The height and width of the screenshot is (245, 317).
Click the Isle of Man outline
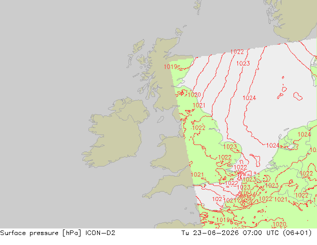tap(160, 119)
